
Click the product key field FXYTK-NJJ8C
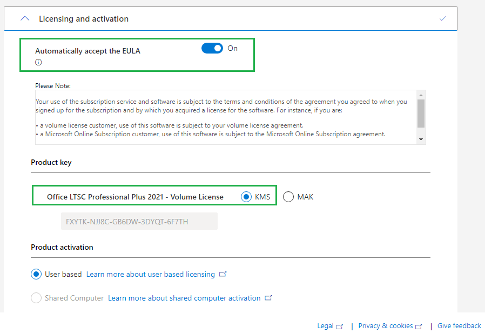(139, 221)
